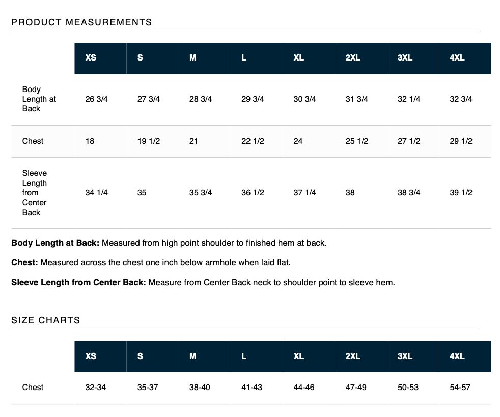Click the 54-57 chest size range
The image size is (500, 417).
pos(460,388)
